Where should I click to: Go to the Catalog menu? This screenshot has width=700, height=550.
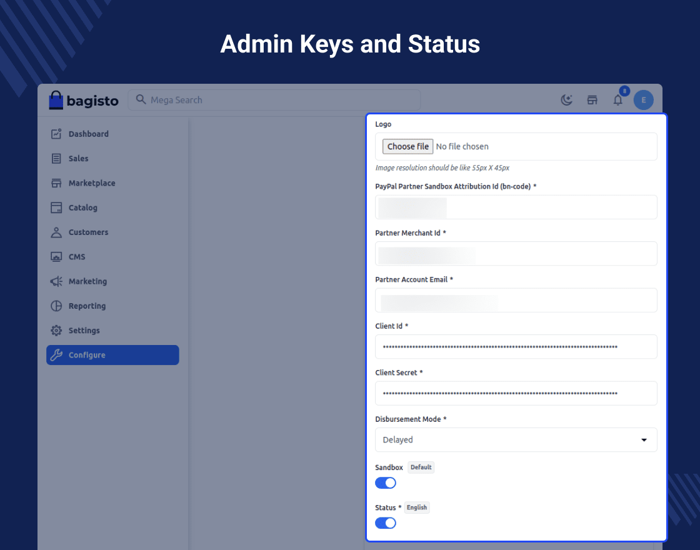pos(82,207)
